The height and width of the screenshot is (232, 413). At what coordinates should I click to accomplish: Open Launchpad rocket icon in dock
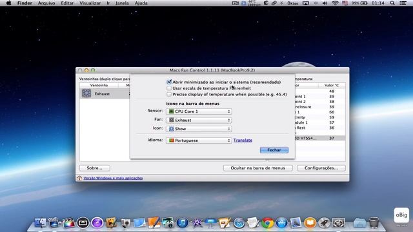[x=324, y=222]
